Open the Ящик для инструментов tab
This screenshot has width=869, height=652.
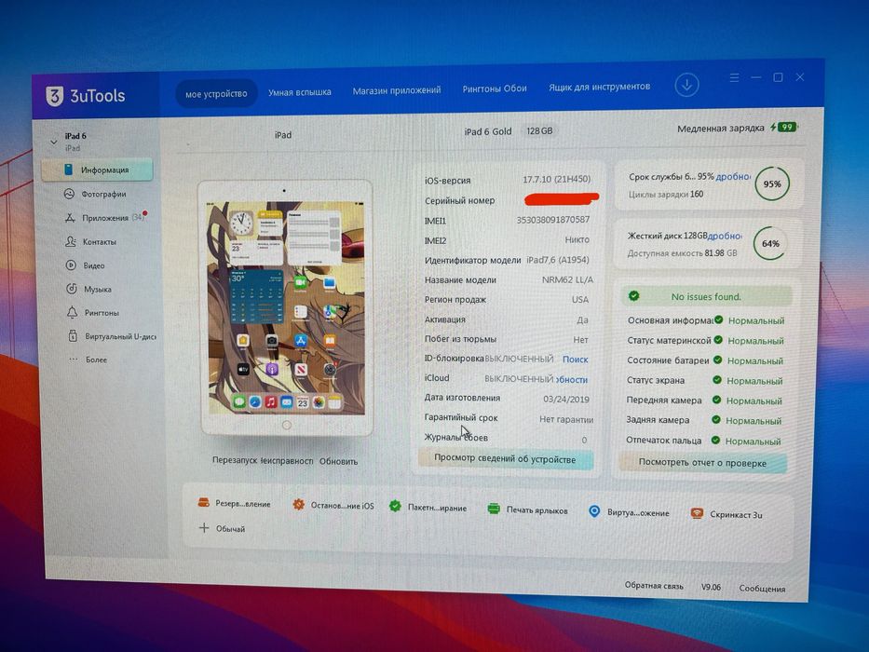click(x=599, y=87)
